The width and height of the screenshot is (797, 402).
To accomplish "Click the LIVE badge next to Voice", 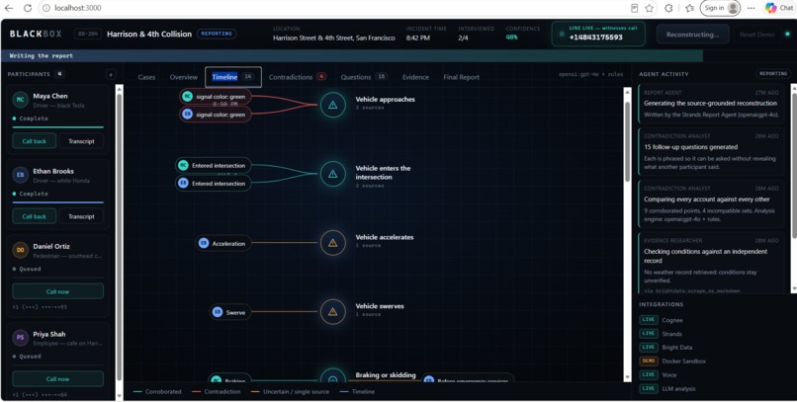I will tap(649, 374).
